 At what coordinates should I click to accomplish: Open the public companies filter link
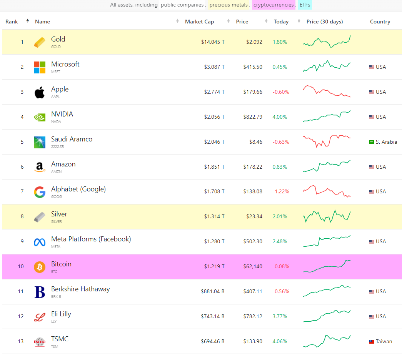182,5
